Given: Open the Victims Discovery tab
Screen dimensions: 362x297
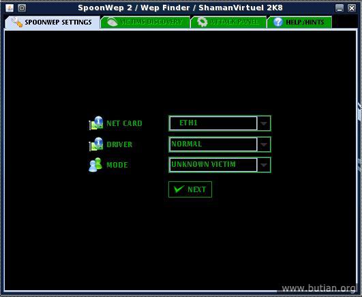Looking at the screenshot, I should [x=145, y=22].
